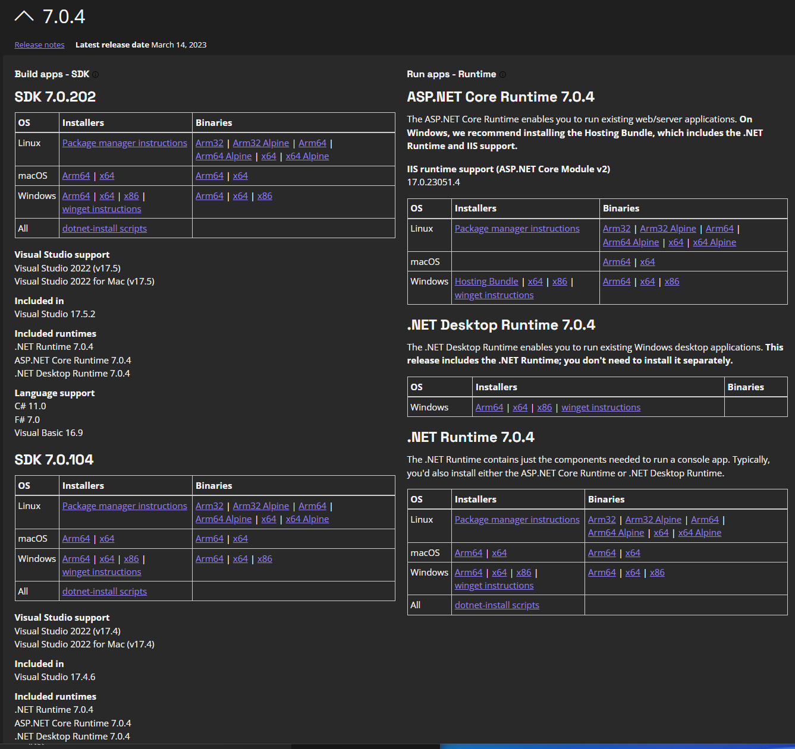Select the 'Visual Studio 17.5.2' text
Screen dimensions: 795x749
[x=55, y=314]
